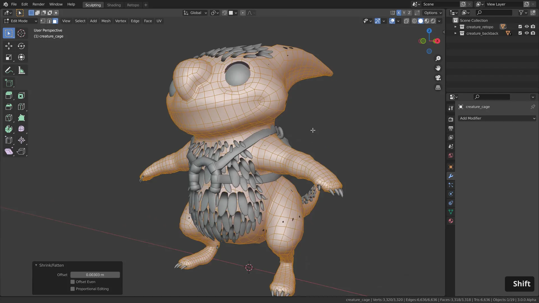The width and height of the screenshot is (539, 303).
Task: Zoom the viewport with magnifier icon
Action: point(438,58)
